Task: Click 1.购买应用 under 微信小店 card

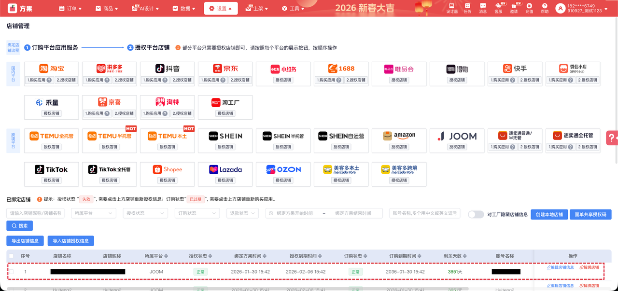Action: [x=561, y=80]
